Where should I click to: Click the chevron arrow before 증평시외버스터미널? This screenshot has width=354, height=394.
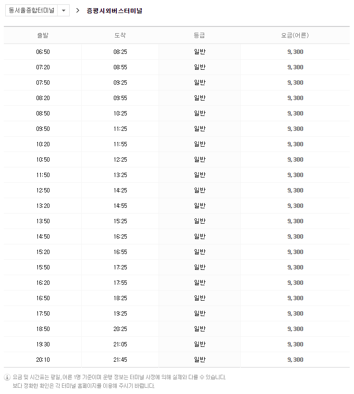78,11
